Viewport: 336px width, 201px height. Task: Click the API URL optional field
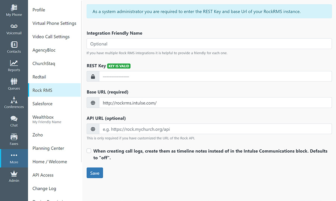[215, 129]
